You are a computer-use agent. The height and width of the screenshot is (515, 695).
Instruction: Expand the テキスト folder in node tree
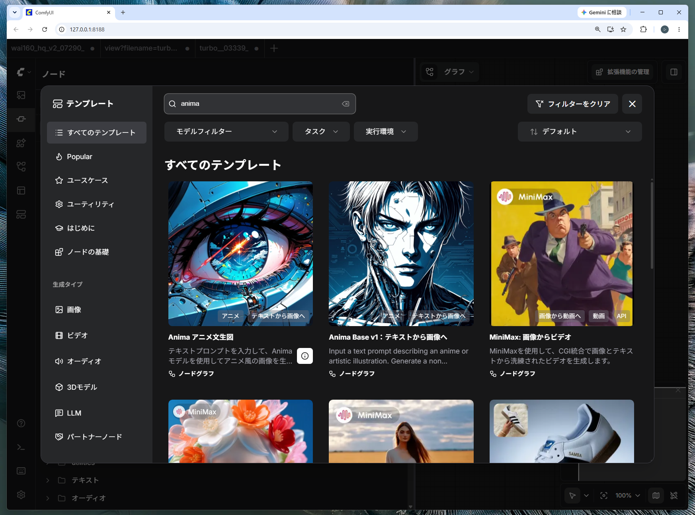pos(48,480)
